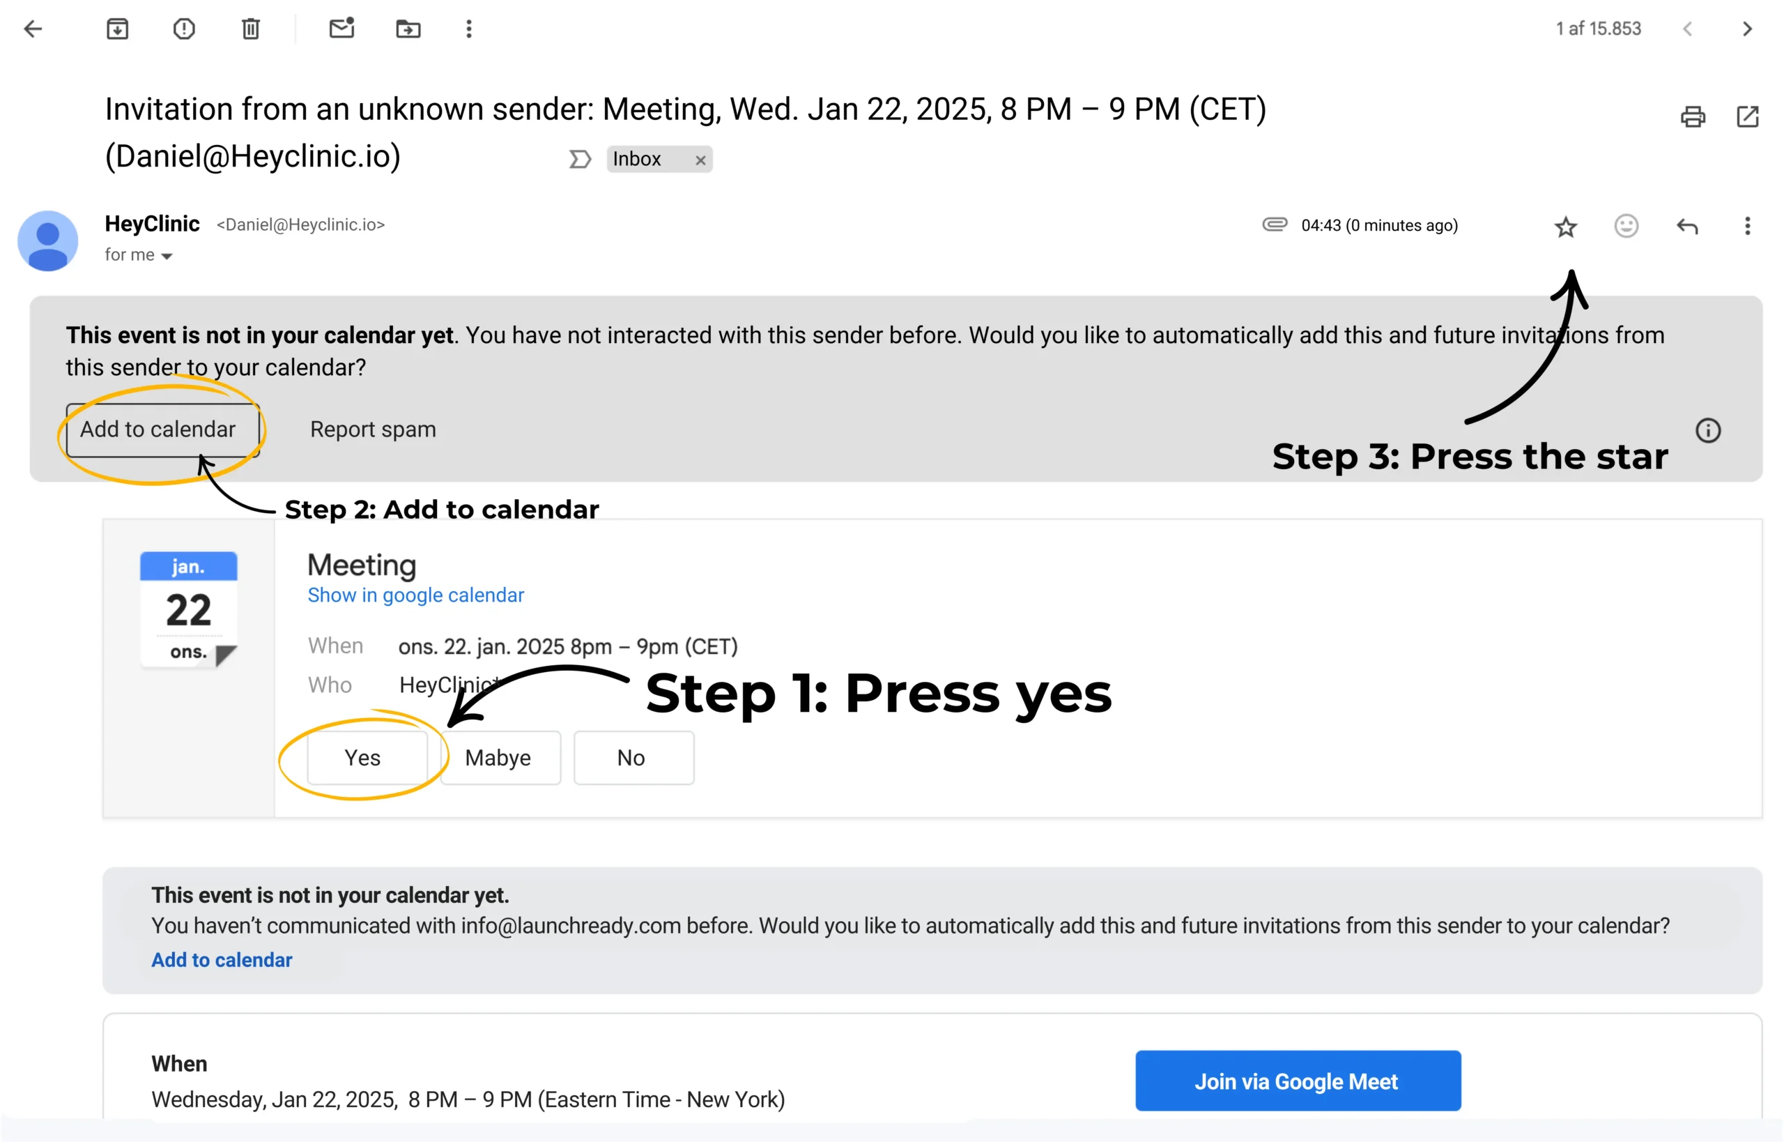Click the Move to folder icon

(408, 29)
